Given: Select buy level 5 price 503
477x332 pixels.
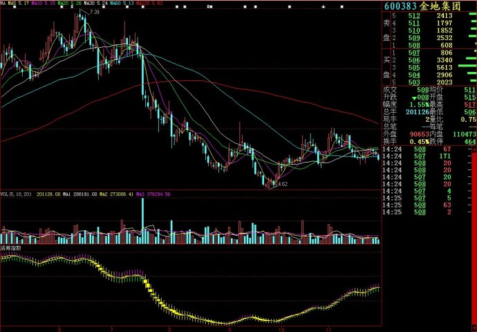Looking at the screenshot, I should coord(414,82).
